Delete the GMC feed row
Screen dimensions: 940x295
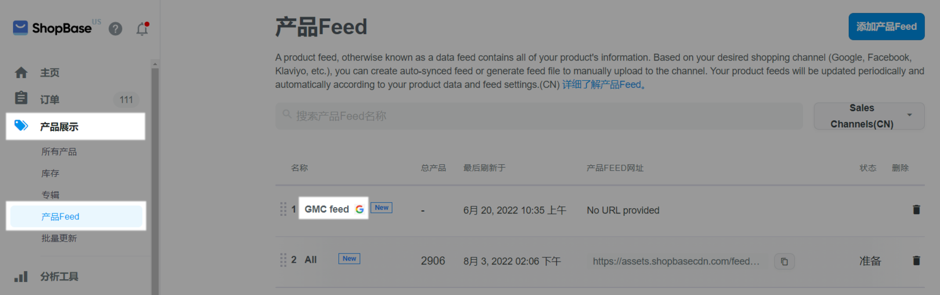(x=916, y=210)
